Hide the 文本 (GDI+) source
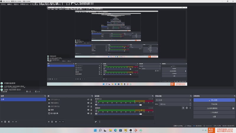This screenshot has height=133, width=236. [x=88, y=103]
